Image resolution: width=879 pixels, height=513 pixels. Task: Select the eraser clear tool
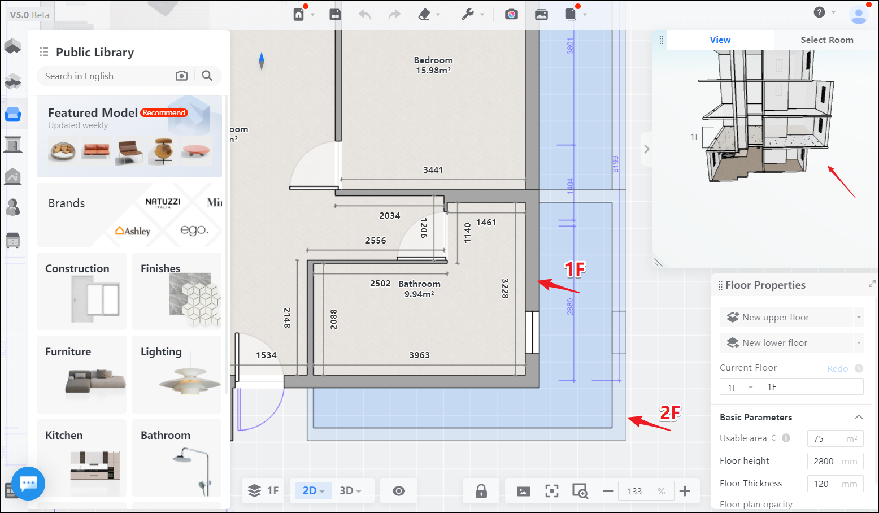coord(424,15)
